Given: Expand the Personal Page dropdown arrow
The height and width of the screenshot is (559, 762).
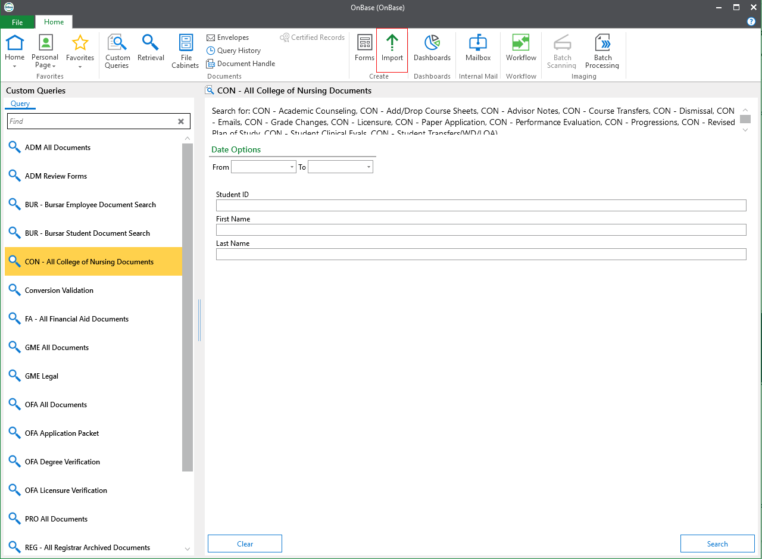Looking at the screenshot, I should click(x=54, y=66).
